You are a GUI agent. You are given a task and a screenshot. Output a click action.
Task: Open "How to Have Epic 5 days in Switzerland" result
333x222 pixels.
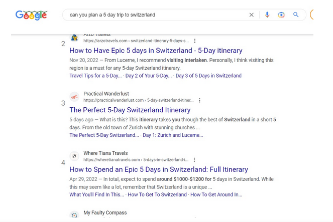click(156, 51)
